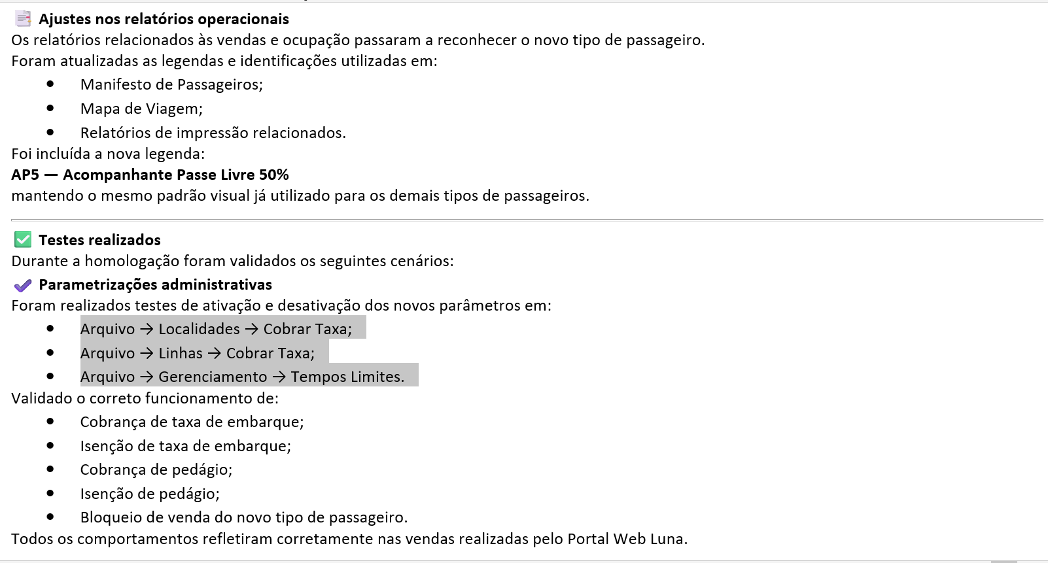Click the bullet before Cobrança de taxa de embarque
The image size is (1048, 563).
click(x=50, y=421)
